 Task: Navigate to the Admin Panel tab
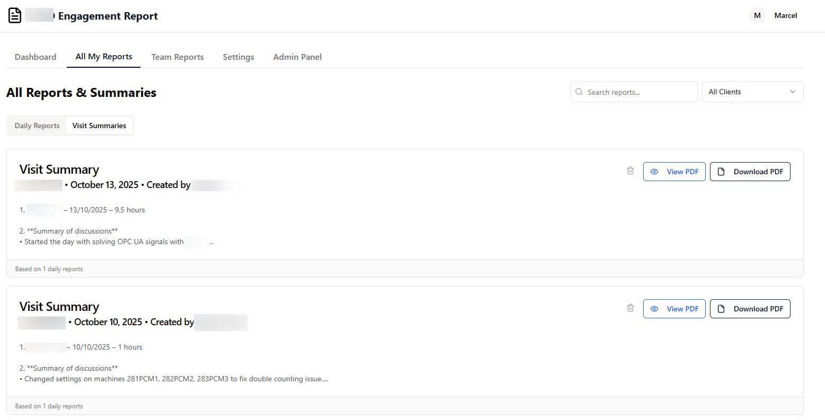click(x=297, y=57)
